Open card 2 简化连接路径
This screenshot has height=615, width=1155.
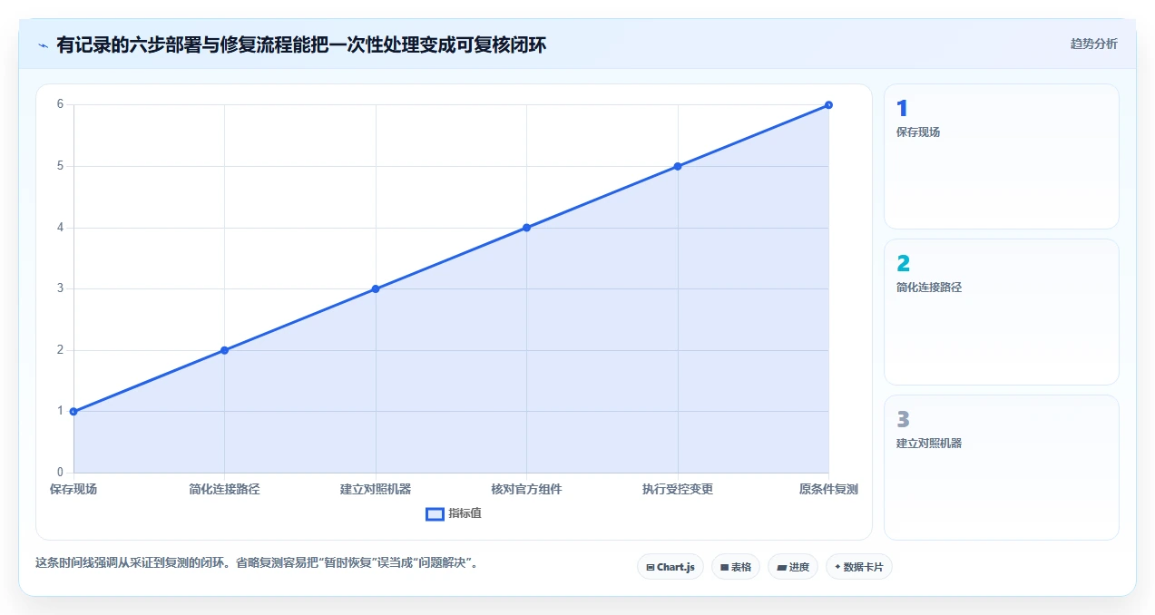(1002, 312)
